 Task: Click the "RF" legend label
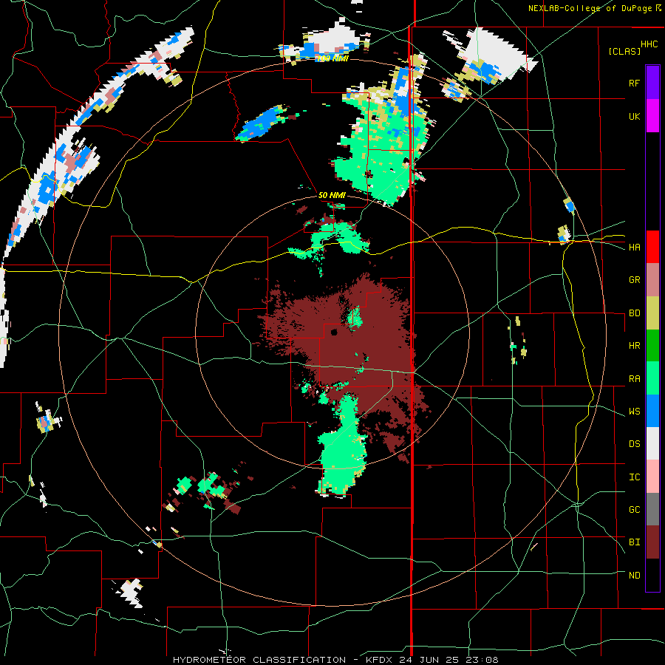pos(634,83)
